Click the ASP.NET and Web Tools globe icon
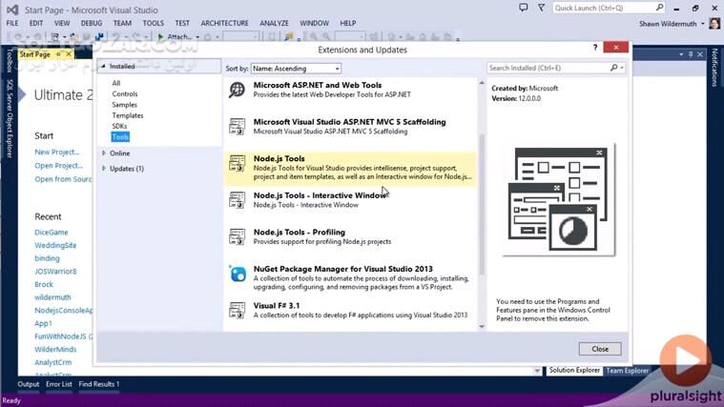 coord(238,90)
